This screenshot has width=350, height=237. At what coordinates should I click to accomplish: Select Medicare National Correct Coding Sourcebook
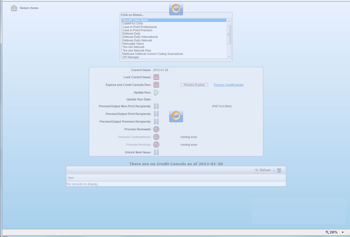point(174,54)
